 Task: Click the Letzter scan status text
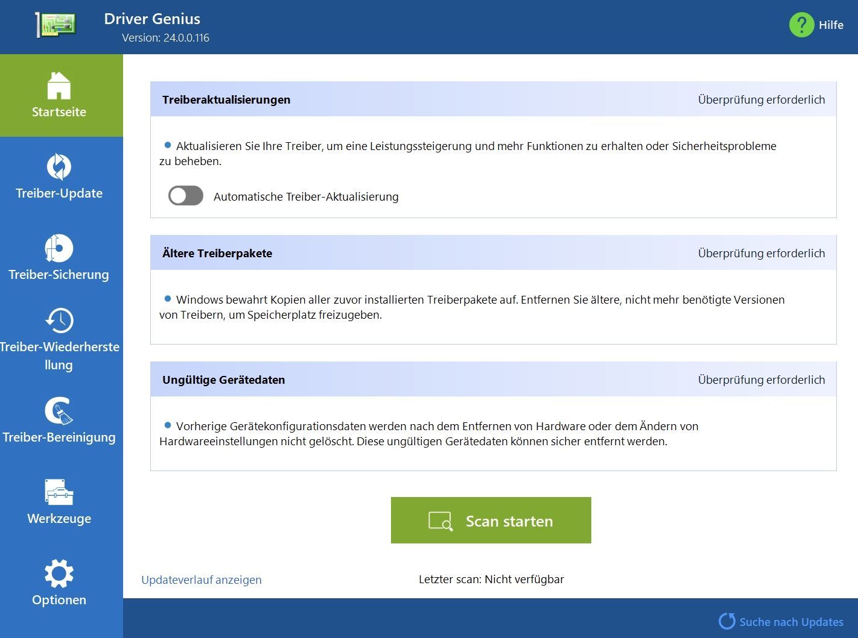point(491,579)
